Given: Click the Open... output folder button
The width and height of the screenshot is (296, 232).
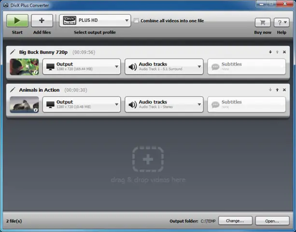Looking at the screenshot, I should (273, 221).
